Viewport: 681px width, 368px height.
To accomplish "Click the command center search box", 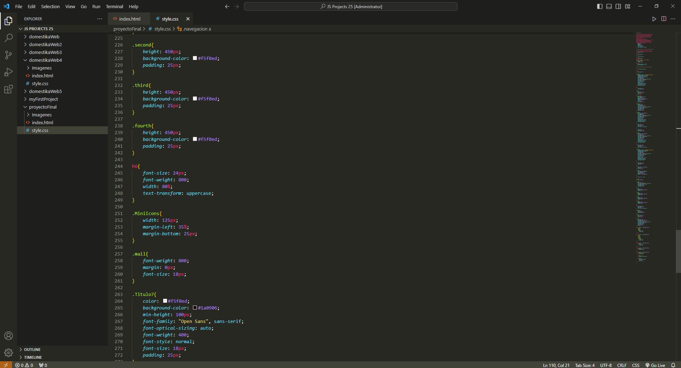I will click(350, 6).
